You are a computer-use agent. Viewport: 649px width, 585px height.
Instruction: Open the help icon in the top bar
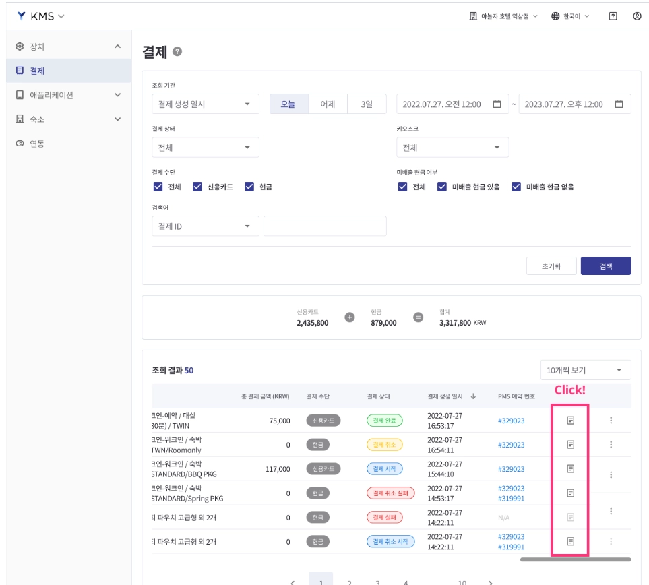click(613, 16)
